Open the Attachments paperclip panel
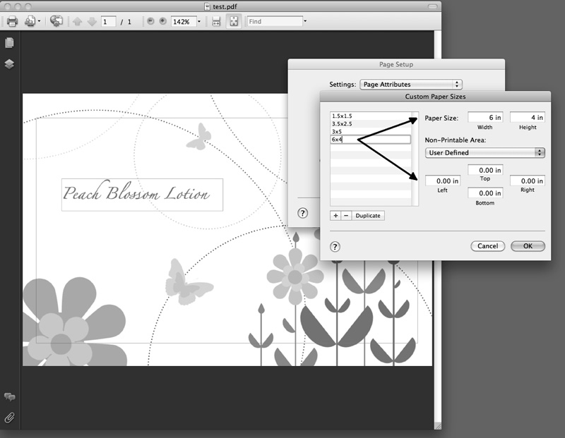This screenshot has width=565, height=438. [x=9, y=418]
